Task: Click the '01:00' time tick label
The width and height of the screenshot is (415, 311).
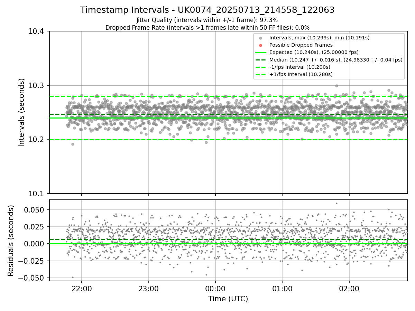Action: coord(282,288)
